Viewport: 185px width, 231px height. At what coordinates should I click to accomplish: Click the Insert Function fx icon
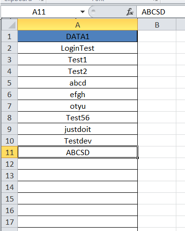[x=130, y=12]
